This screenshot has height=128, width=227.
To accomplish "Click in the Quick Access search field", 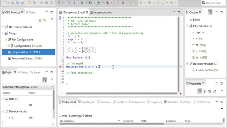I will (214, 3).
